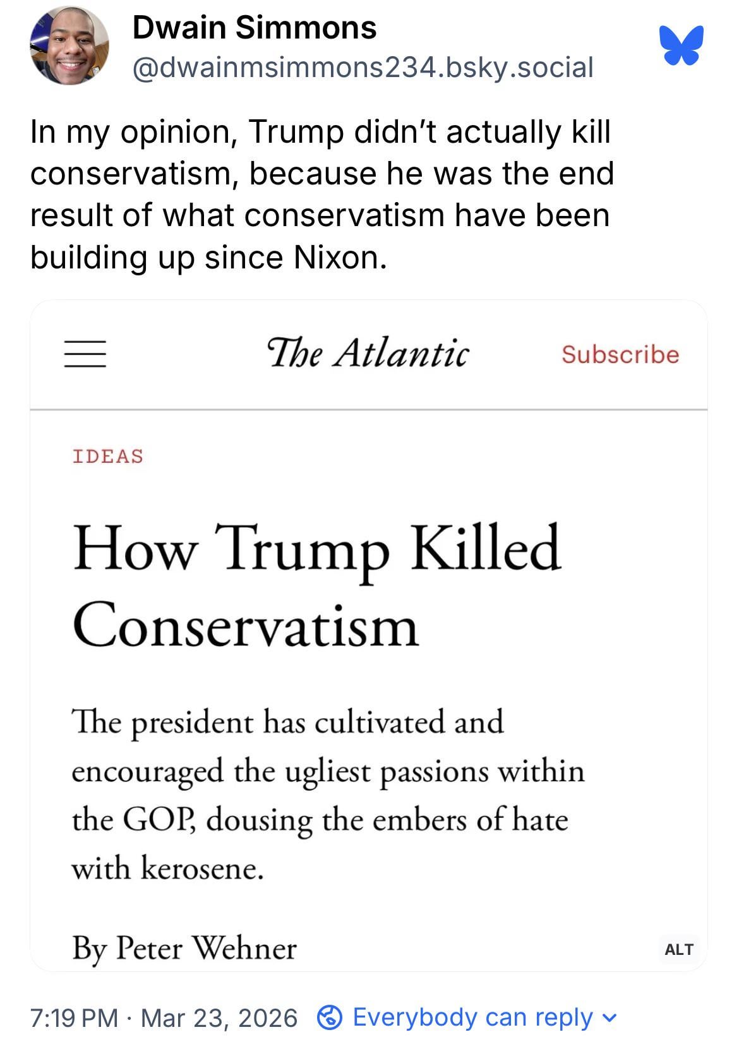739x1049 pixels.
Task: Click the post text starting "In my opinion"
Action: point(321,194)
